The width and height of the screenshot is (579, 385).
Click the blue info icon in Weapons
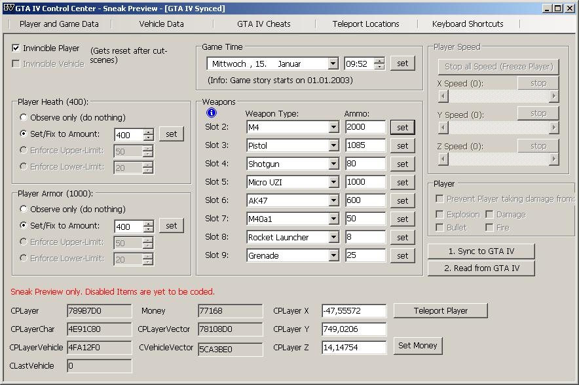point(212,113)
